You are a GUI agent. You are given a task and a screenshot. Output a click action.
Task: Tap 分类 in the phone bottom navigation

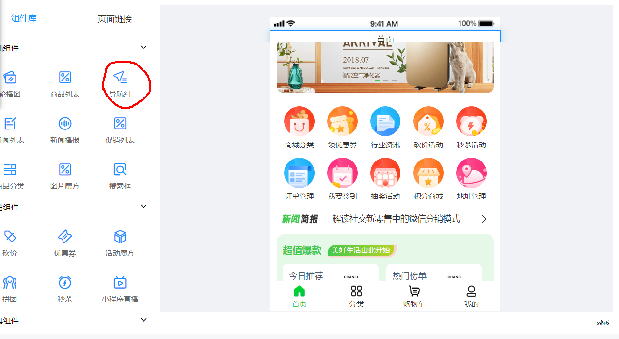[356, 296]
